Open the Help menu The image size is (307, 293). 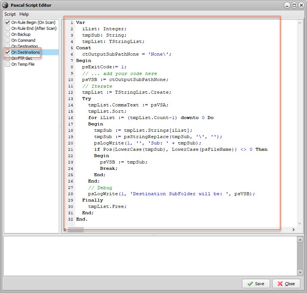click(24, 14)
